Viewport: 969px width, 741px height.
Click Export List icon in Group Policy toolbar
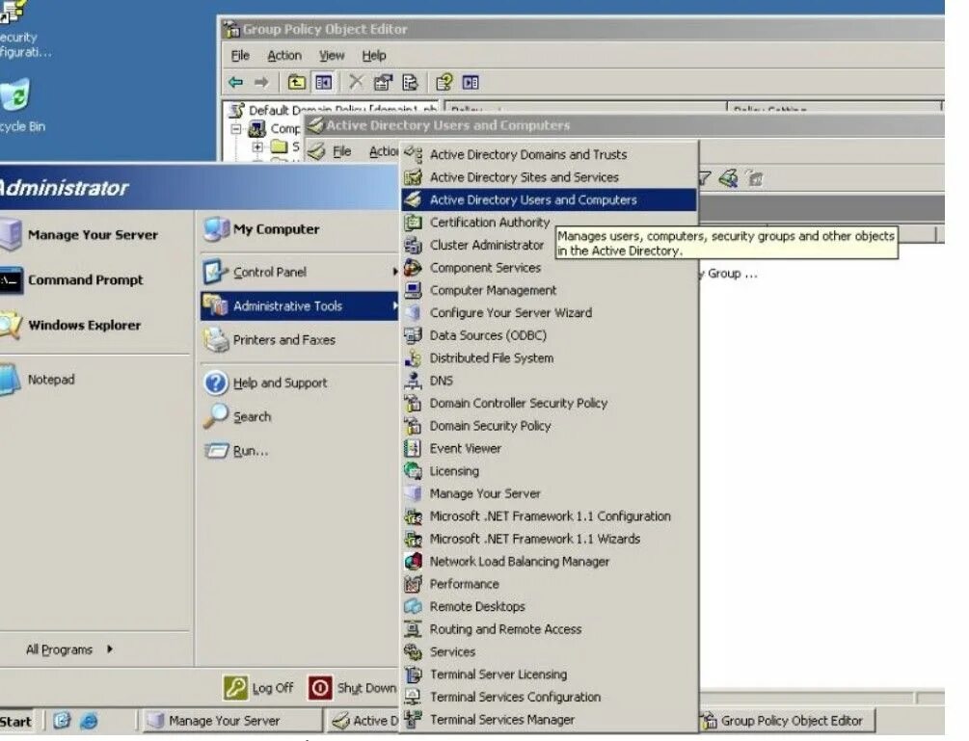coord(410,82)
